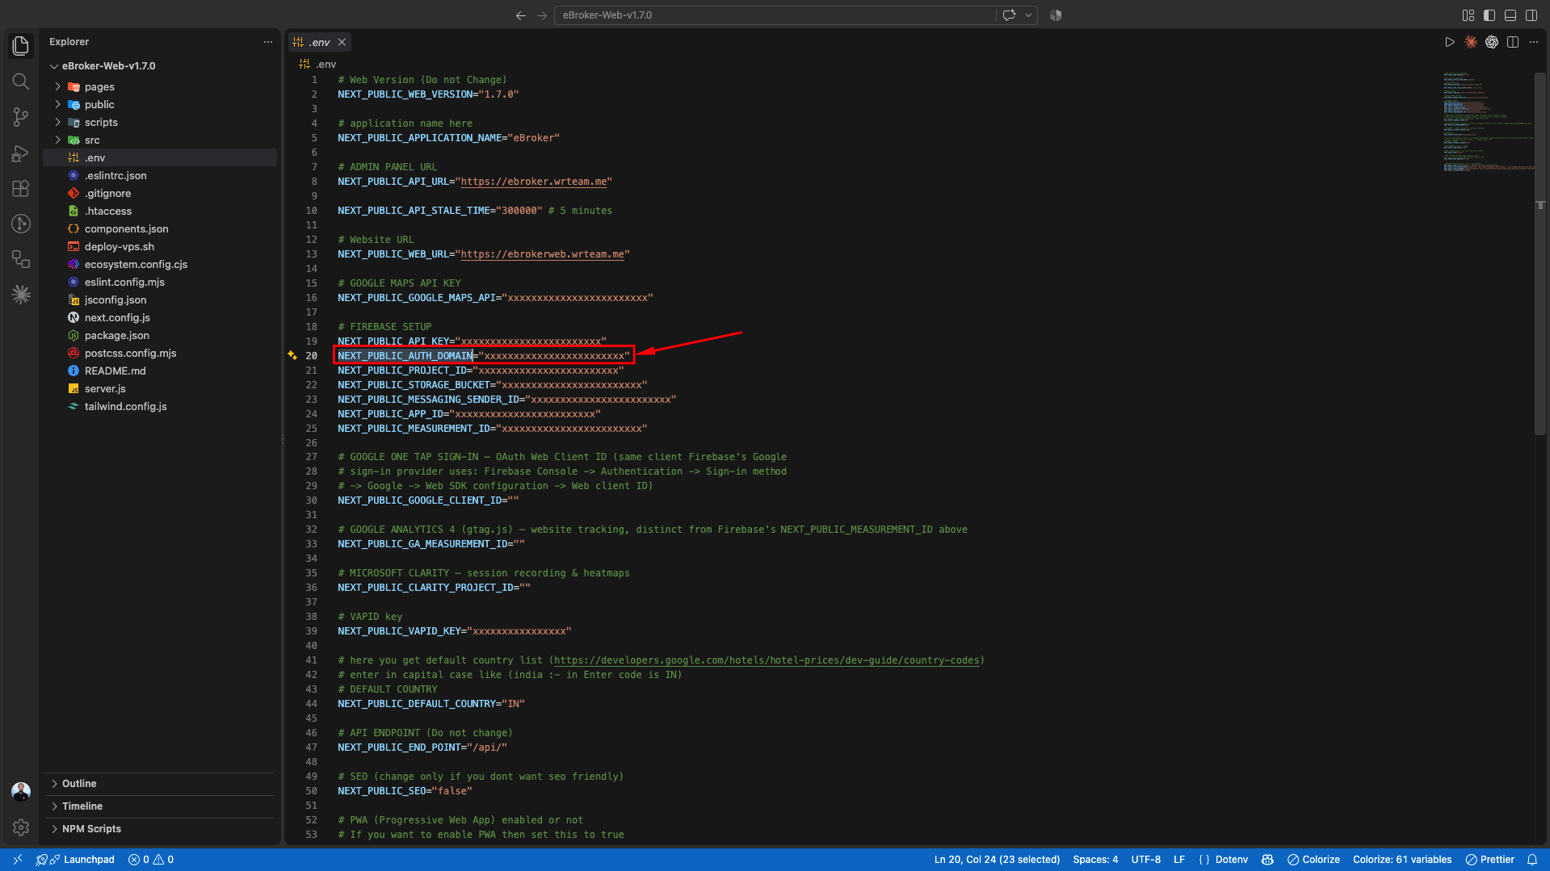Viewport: 1550px width, 871px height.
Task: Open the Search view in activity bar
Action: click(21, 82)
